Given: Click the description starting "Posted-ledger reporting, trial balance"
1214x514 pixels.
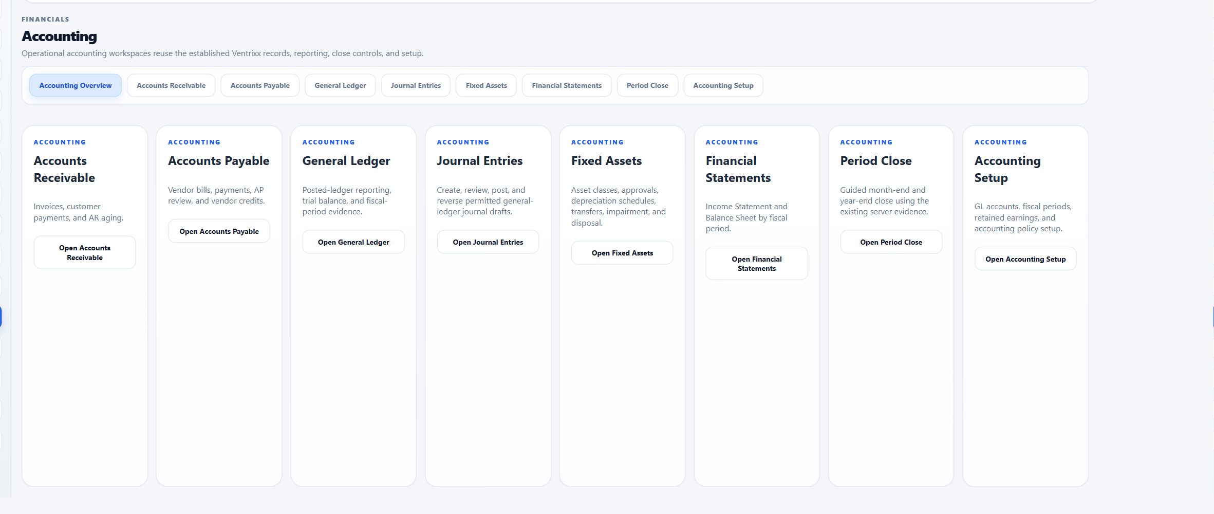Looking at the screenshot, I should click(x=347, y=201).
